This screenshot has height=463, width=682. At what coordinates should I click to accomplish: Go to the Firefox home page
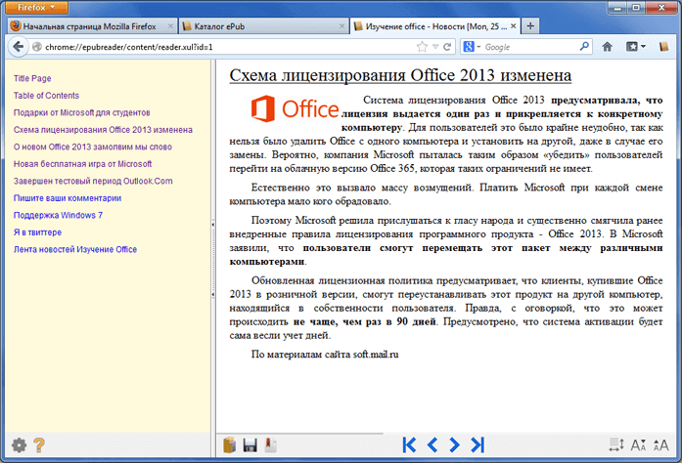(608, 47)
